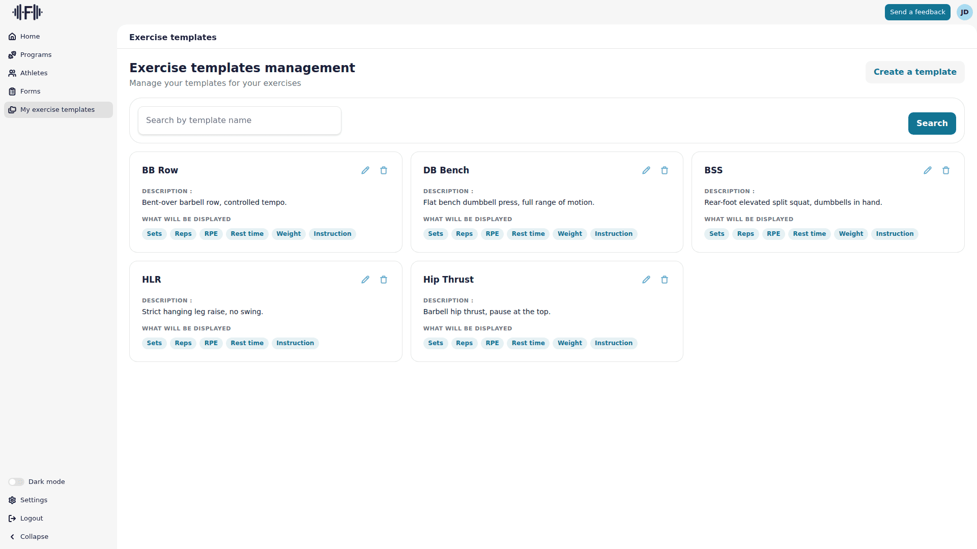Navigate to Forms
Viewport: 977px width, 549px height.
coord(59,91)
